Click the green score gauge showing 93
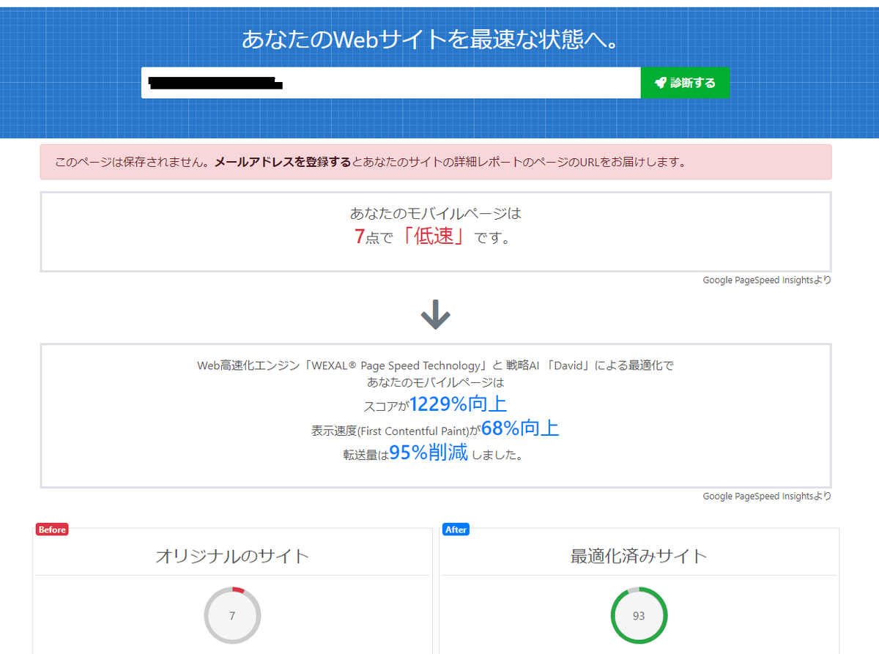This screenshot has height=654, width=879. tap(639, 616)
